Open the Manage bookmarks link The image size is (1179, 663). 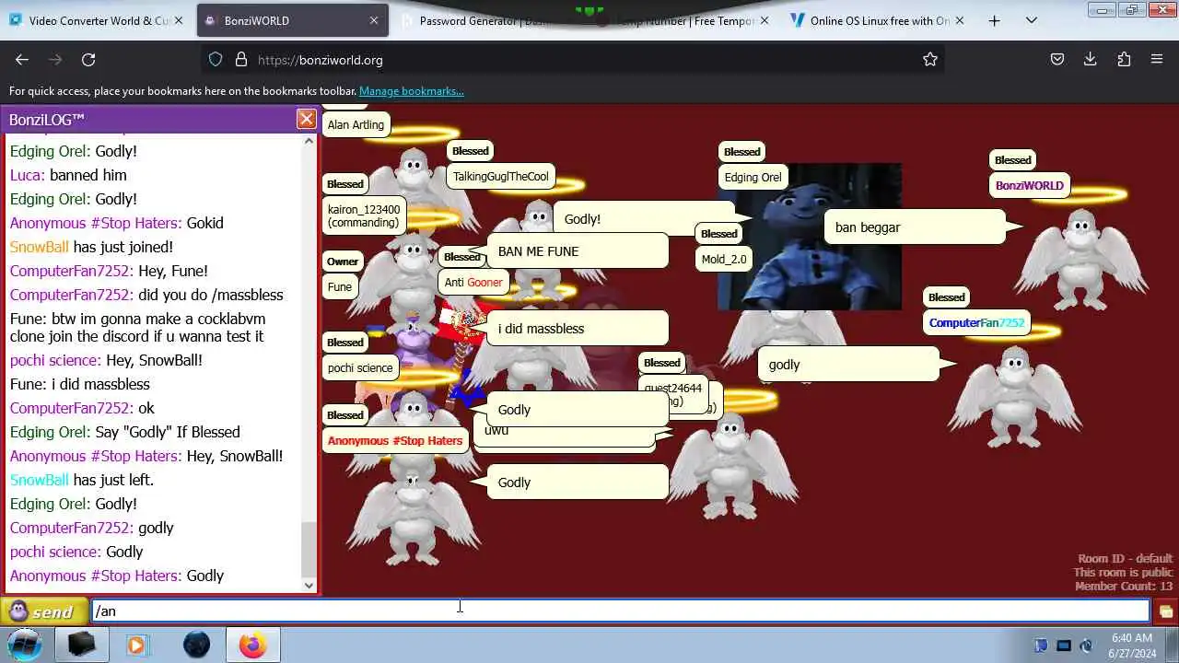(412, 91)
